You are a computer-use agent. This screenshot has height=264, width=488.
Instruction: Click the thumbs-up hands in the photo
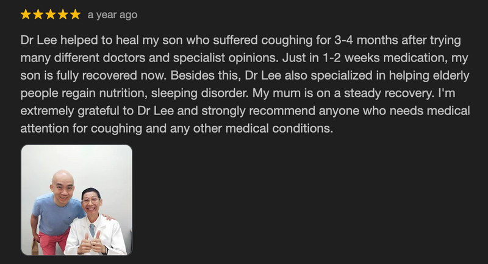pyautogui.click(x=90, y=245)
